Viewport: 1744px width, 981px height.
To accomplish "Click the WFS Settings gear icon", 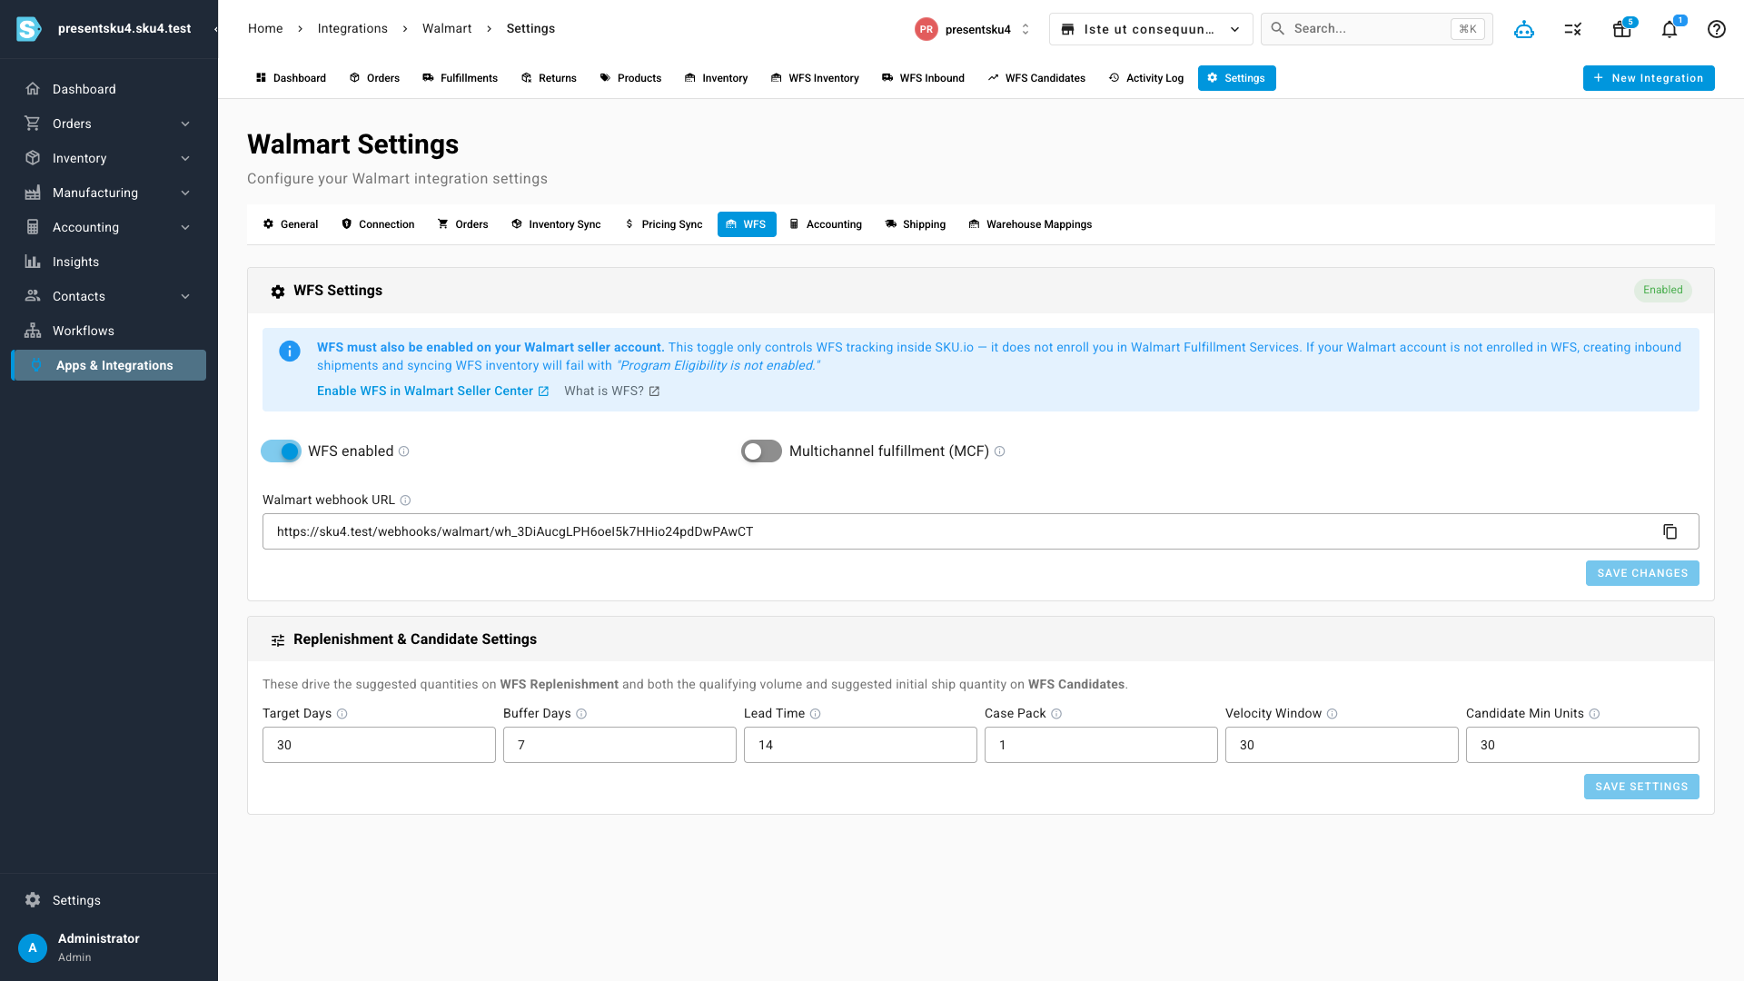I will pyautogui.click(x=278, y=292).
